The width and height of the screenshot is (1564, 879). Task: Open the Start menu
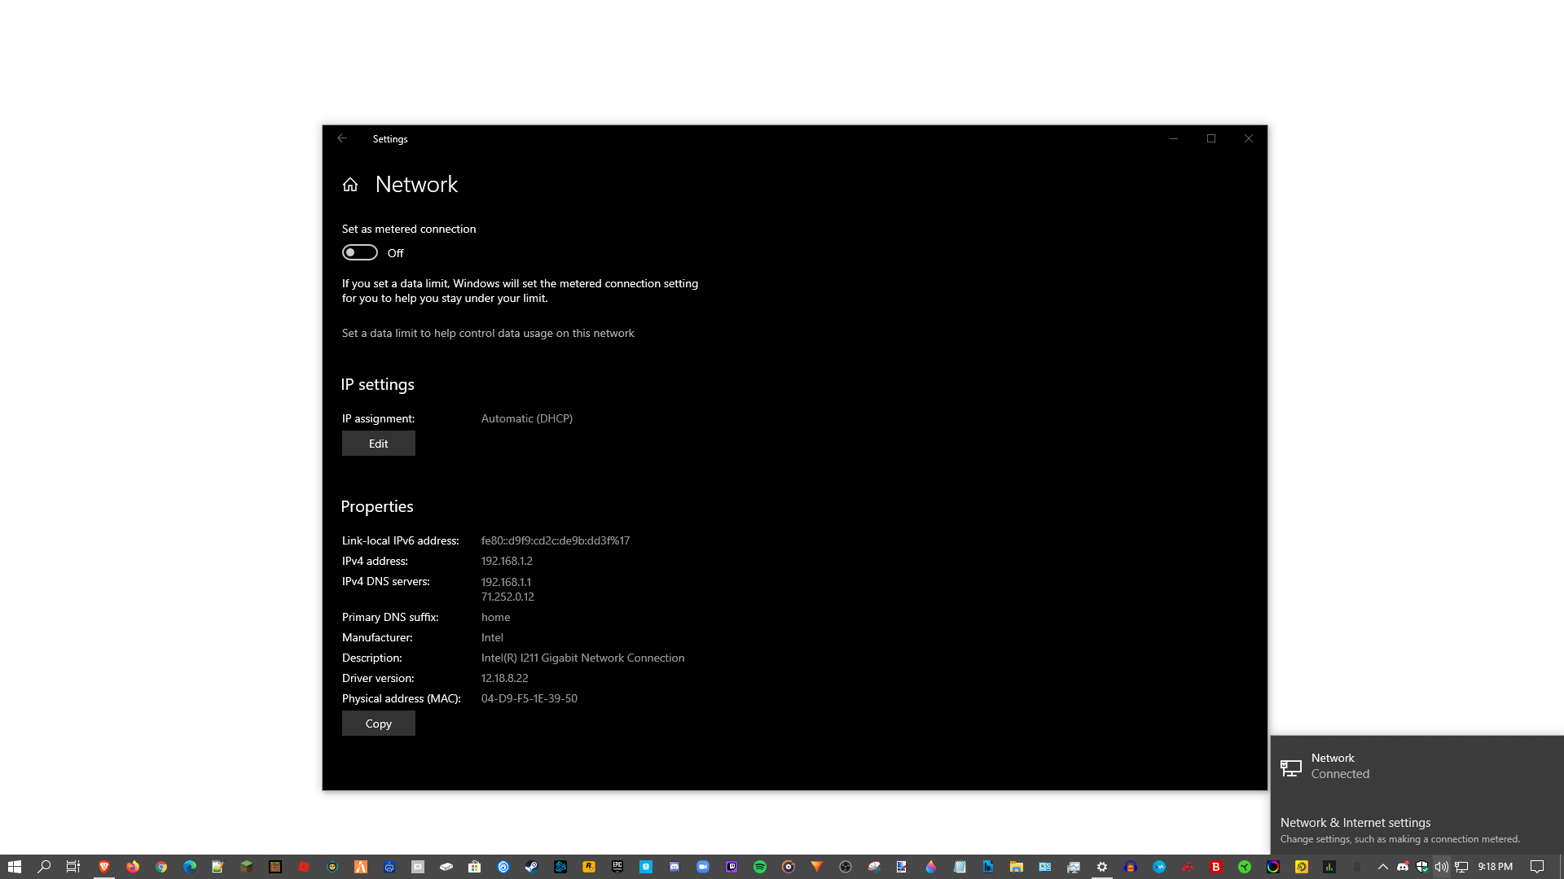(14, 867)
